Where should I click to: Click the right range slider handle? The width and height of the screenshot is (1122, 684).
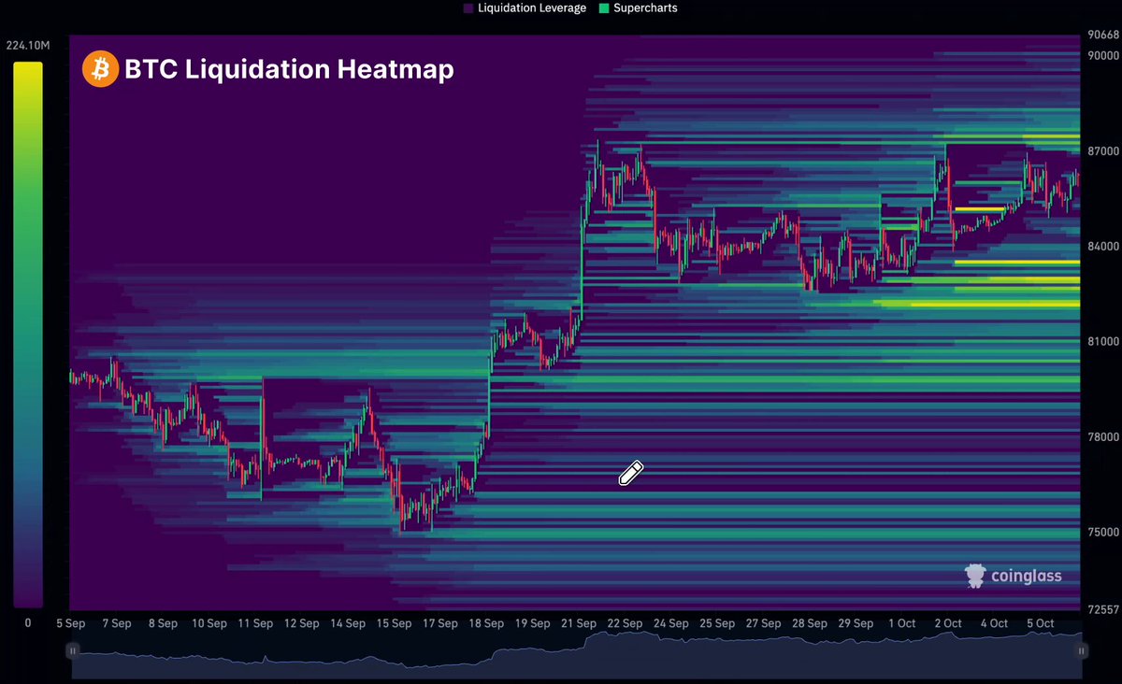tap(1081, 650)
